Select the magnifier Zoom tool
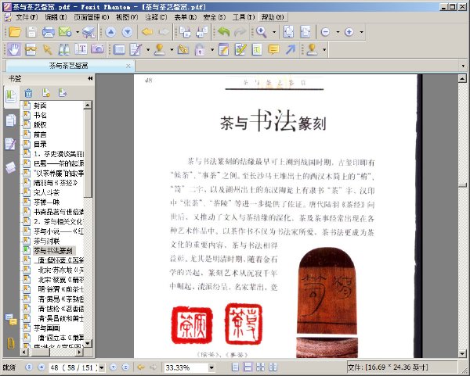Image resolution: width=470 pixels, height=376 pixels. pyautogui.click(x=262, y=32)
